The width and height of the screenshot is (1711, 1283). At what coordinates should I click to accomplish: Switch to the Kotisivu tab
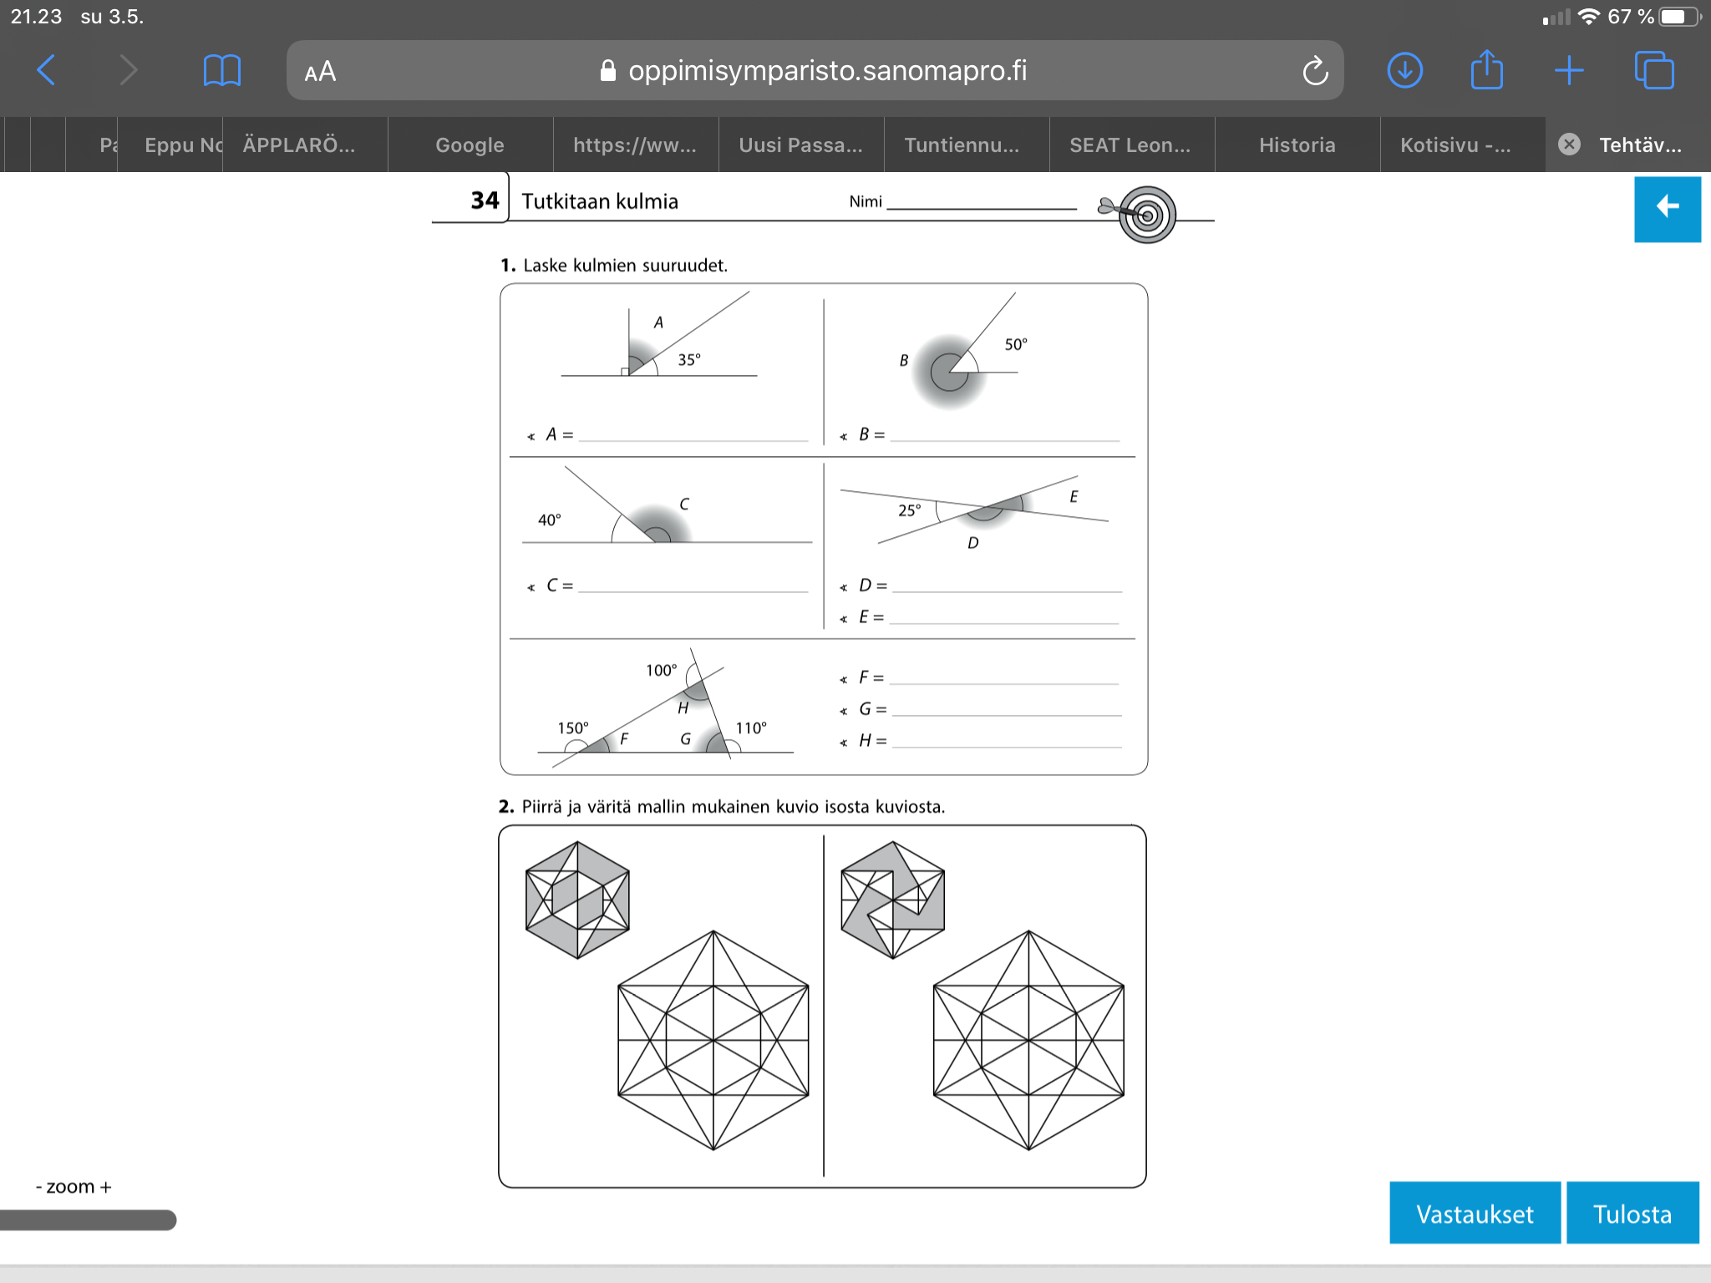pyautogui.click(x=1455, y=145)
